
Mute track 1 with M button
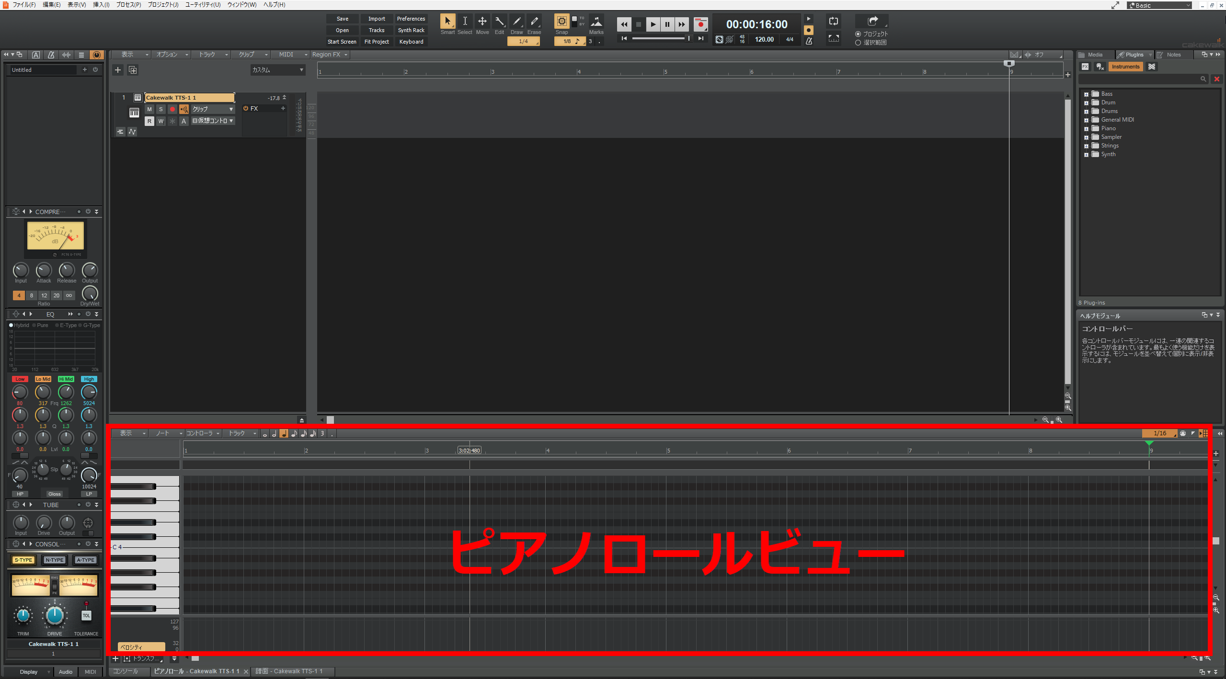click(149, 109)
